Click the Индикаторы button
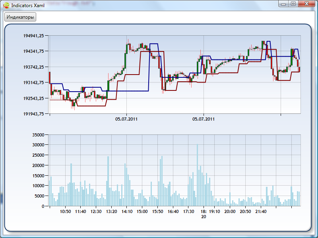The image size is (318, 238). point(20,17)
